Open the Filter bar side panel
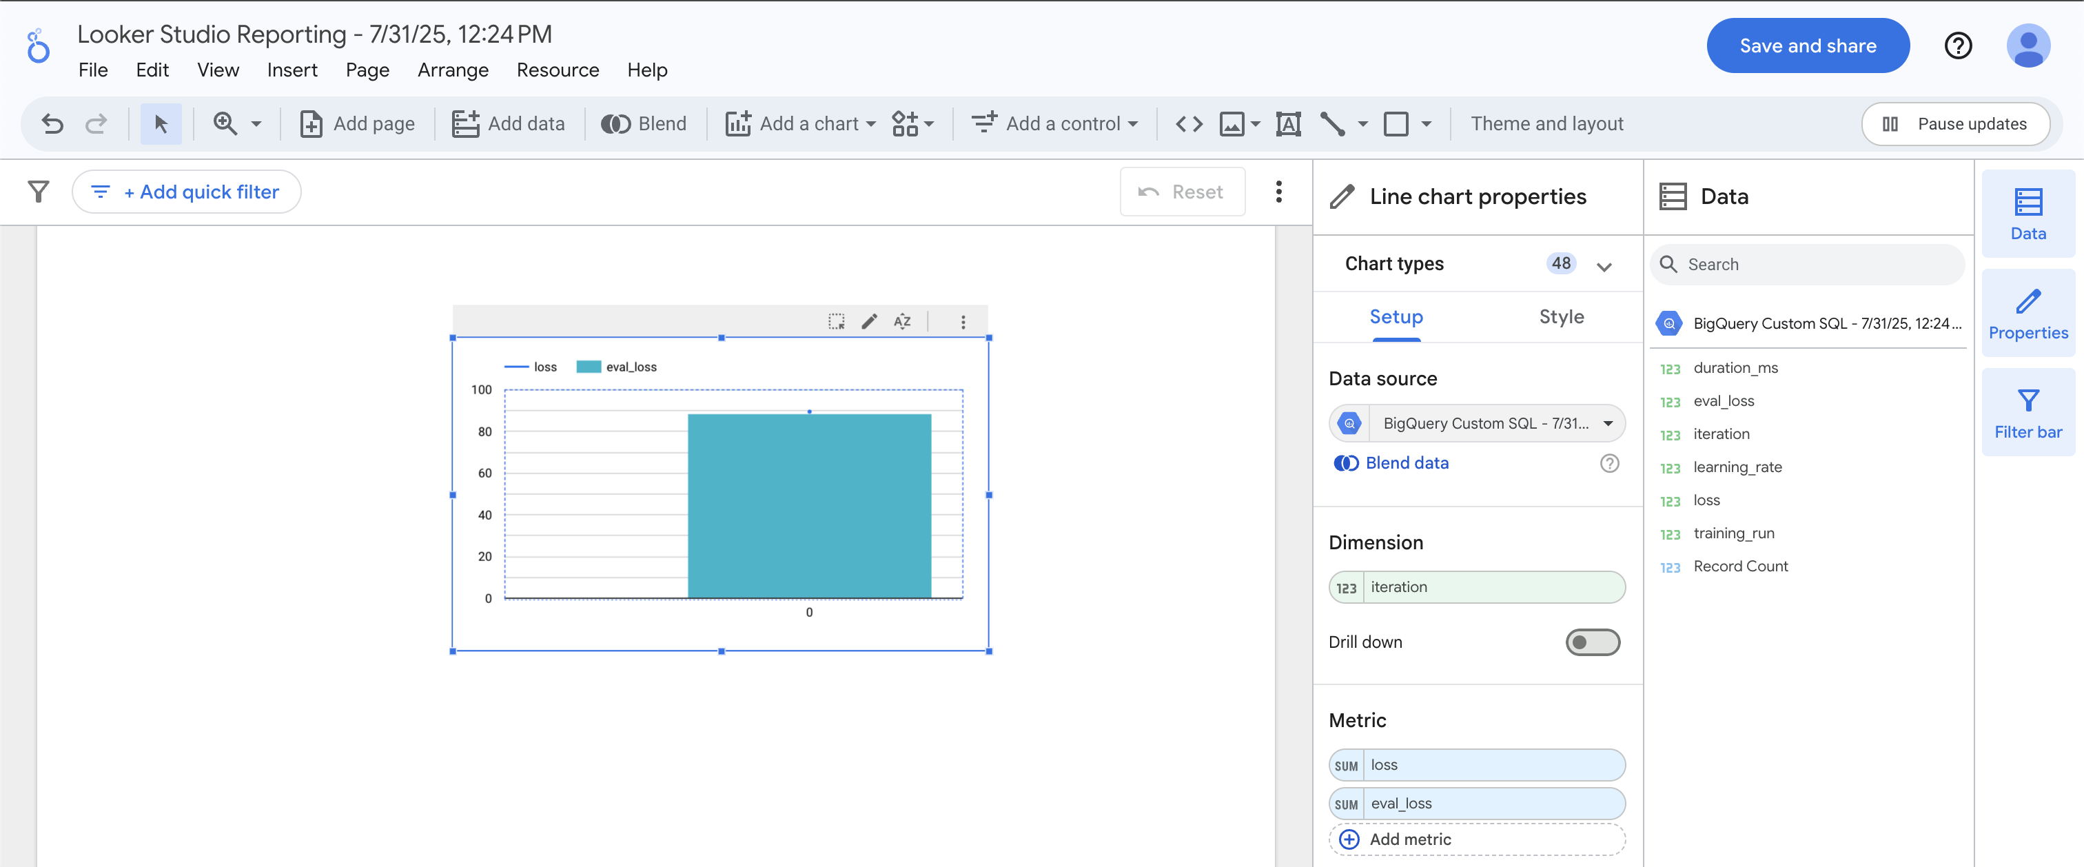This screenshot has height=867, width=2084. pos(2027,412)
